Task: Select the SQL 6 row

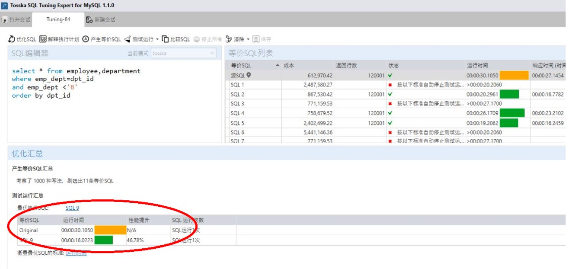Action: coord(396,132)
